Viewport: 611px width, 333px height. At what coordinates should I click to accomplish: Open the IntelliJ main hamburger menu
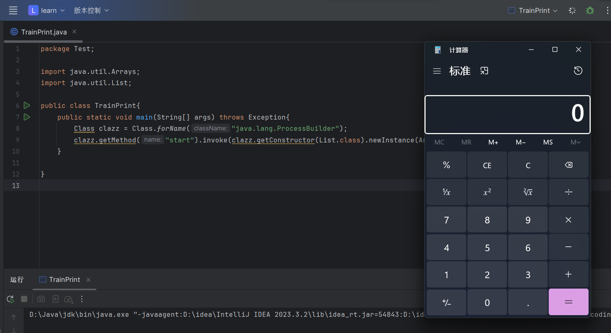point(13,10)
